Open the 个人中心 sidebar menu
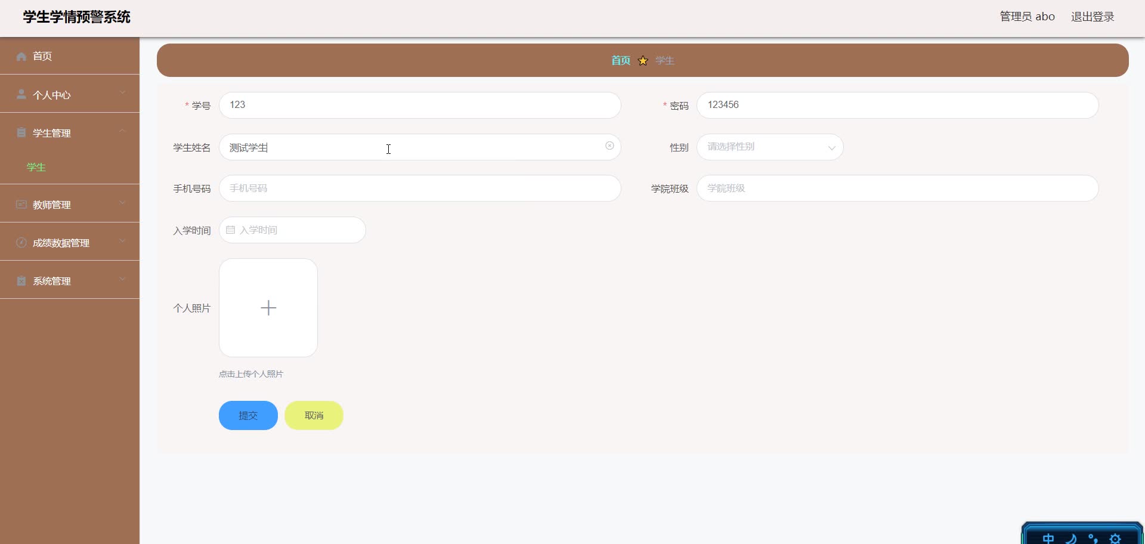This screenshot has width=1145, height=544. [70, 94]
